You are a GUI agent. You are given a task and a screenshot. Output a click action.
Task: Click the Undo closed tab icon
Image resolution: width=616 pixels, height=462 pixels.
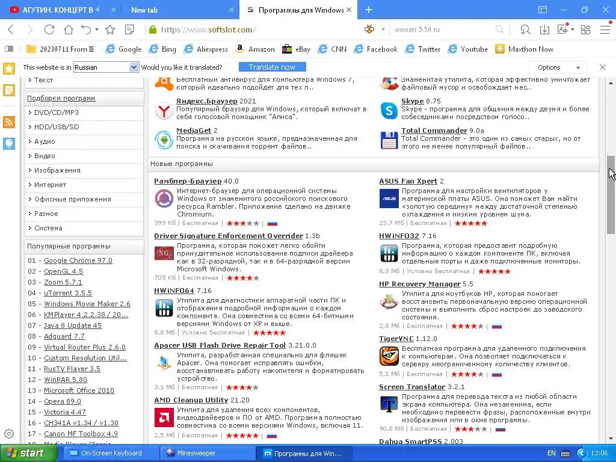pyautogui.click(x=86, y=29)
